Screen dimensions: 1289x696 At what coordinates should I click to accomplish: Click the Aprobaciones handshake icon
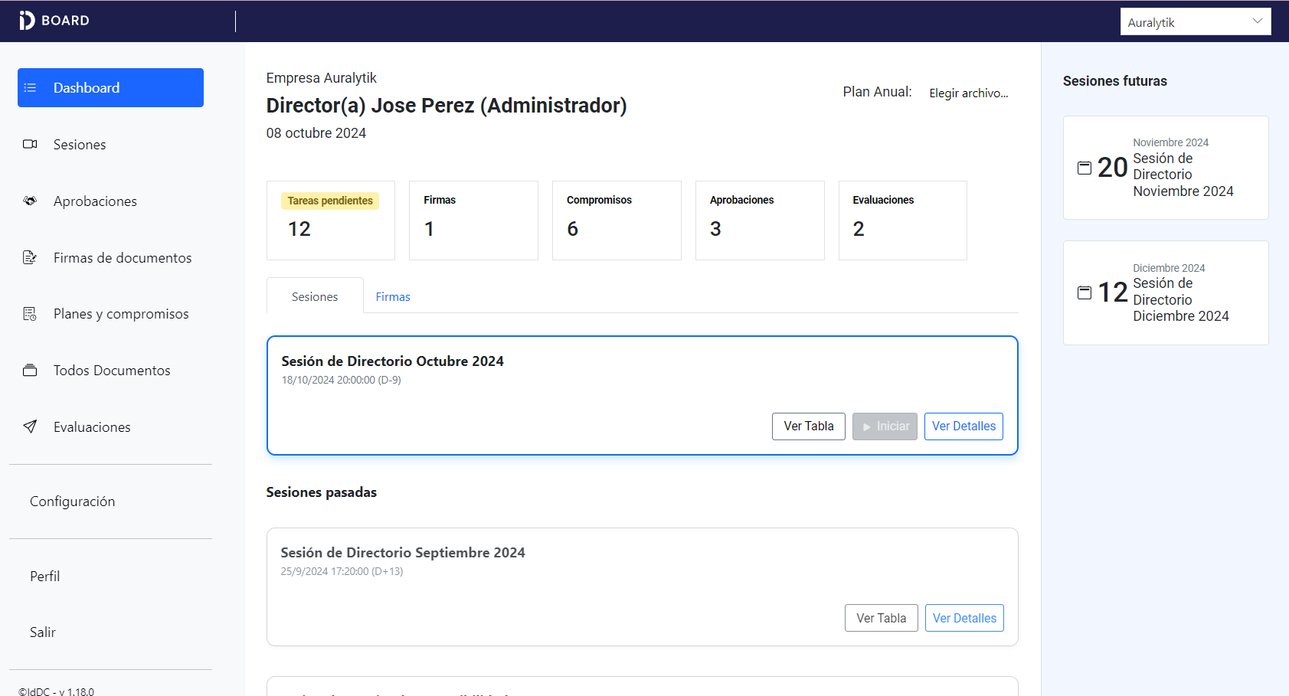(x=30, y=201)
